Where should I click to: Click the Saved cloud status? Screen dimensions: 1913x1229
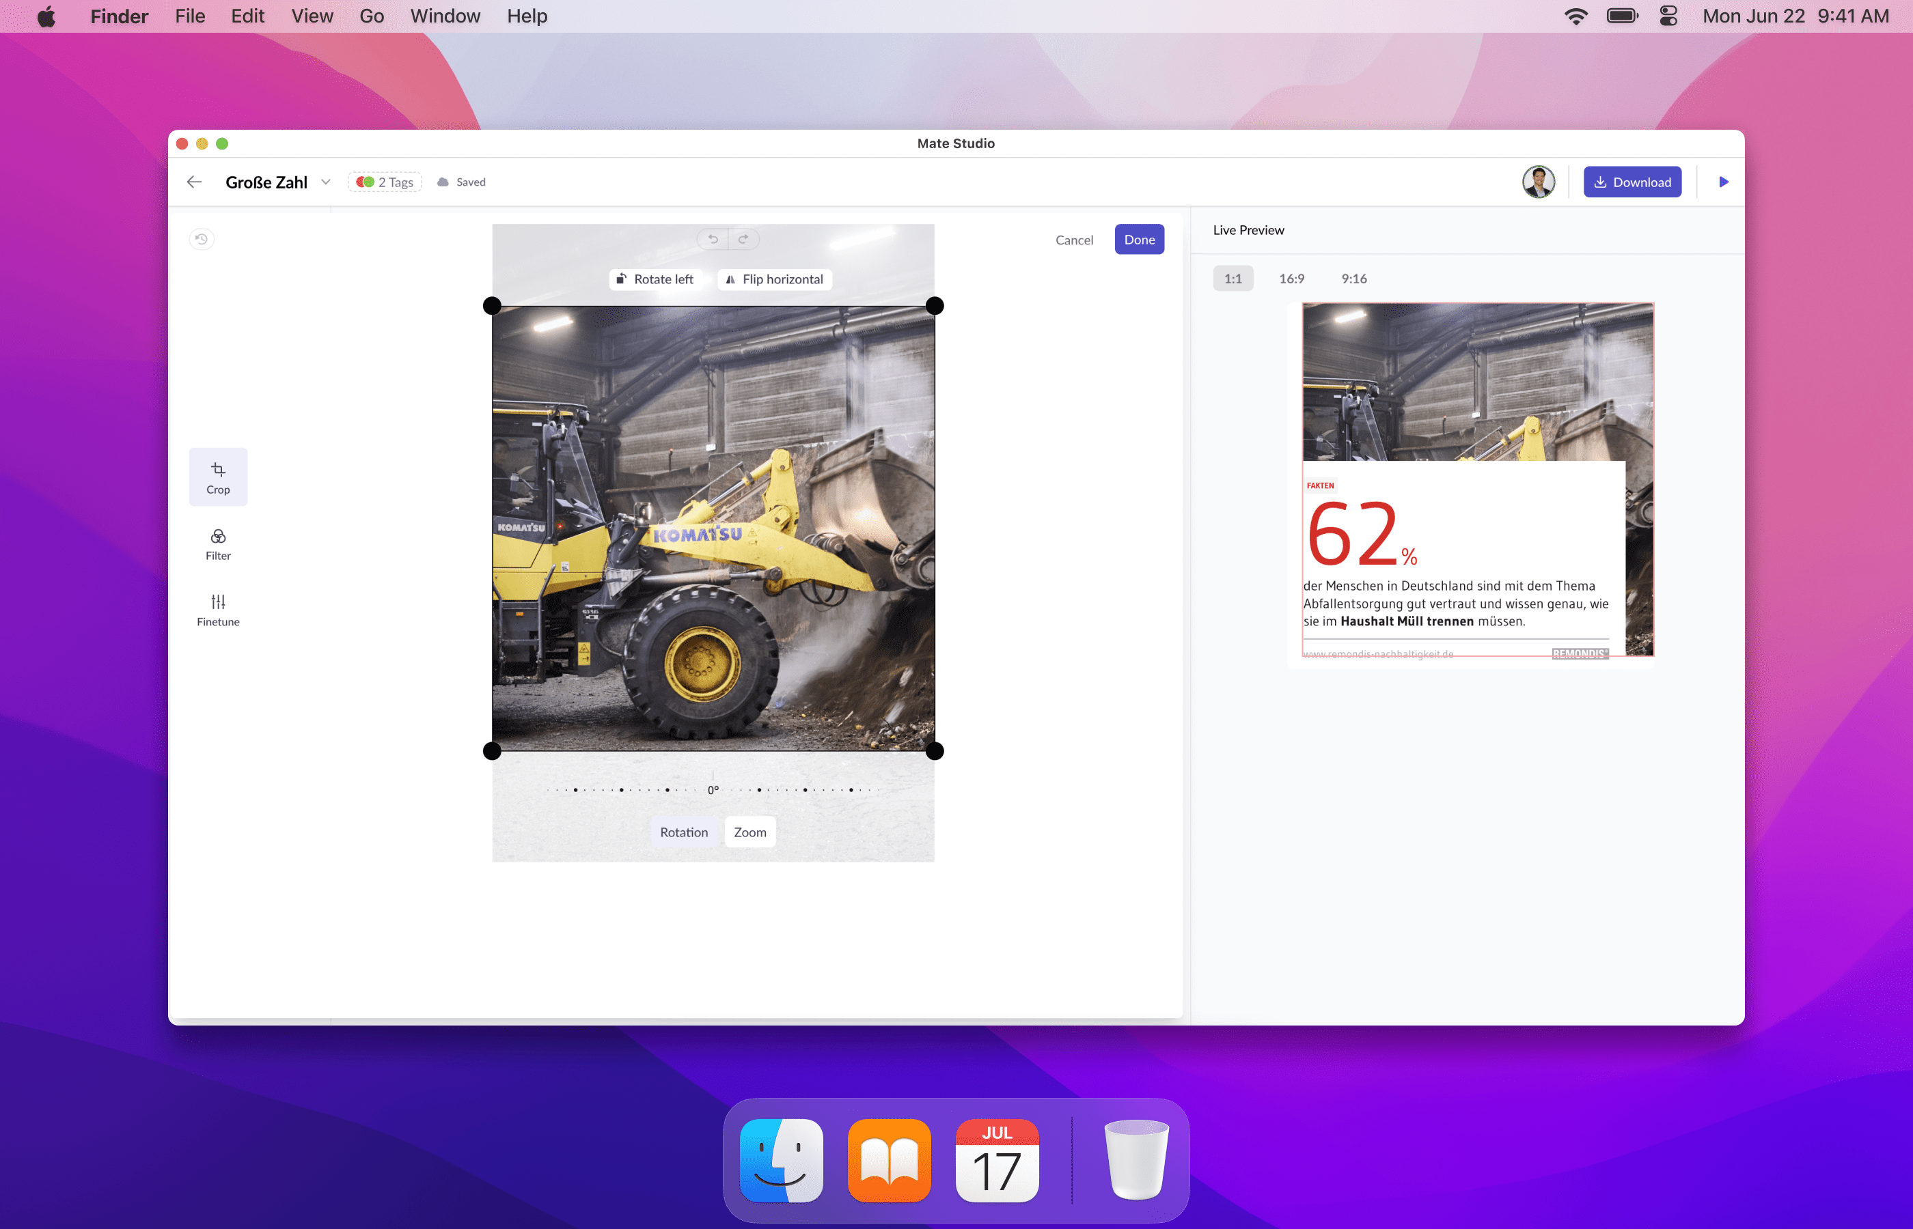coord(461,182)
